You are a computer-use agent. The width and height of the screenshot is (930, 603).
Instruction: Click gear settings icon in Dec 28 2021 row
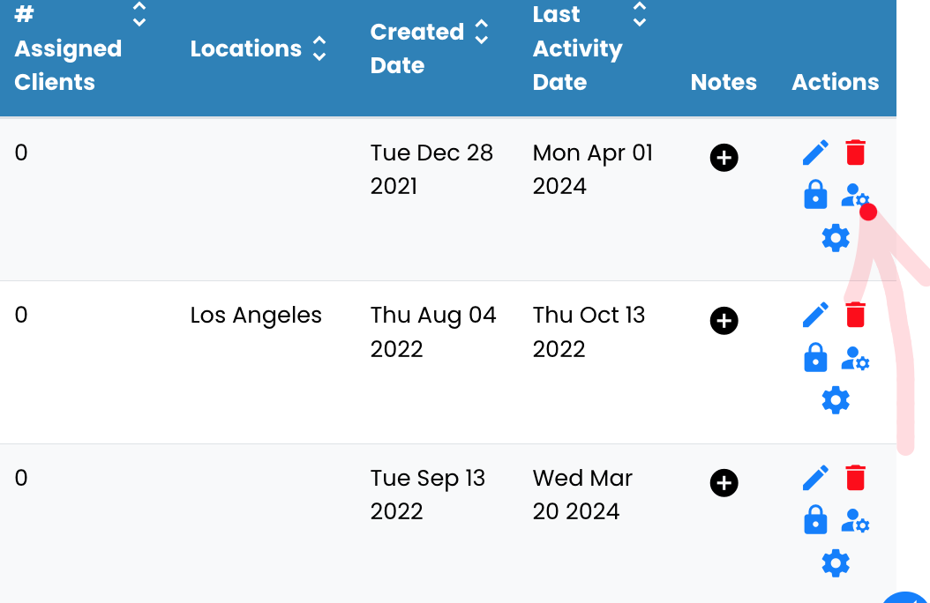coord(836,237)
